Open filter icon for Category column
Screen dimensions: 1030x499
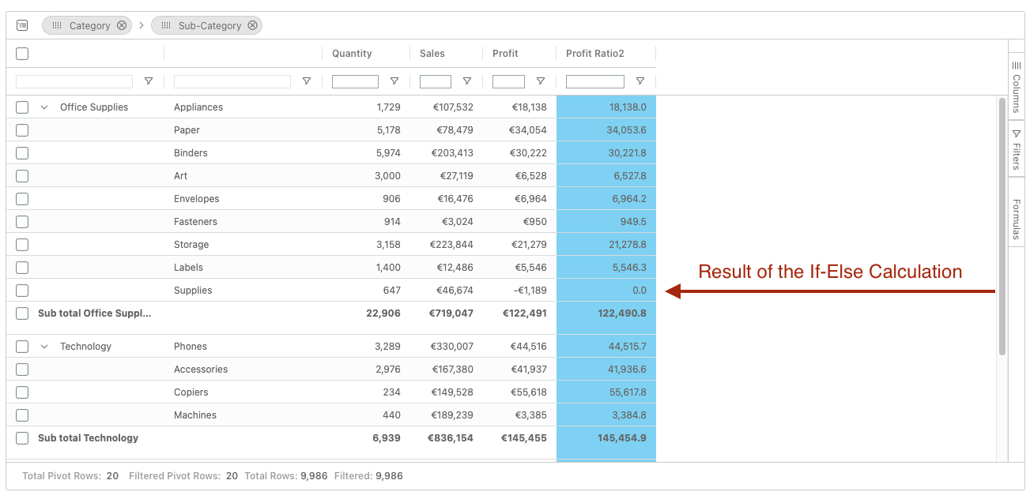148,81
